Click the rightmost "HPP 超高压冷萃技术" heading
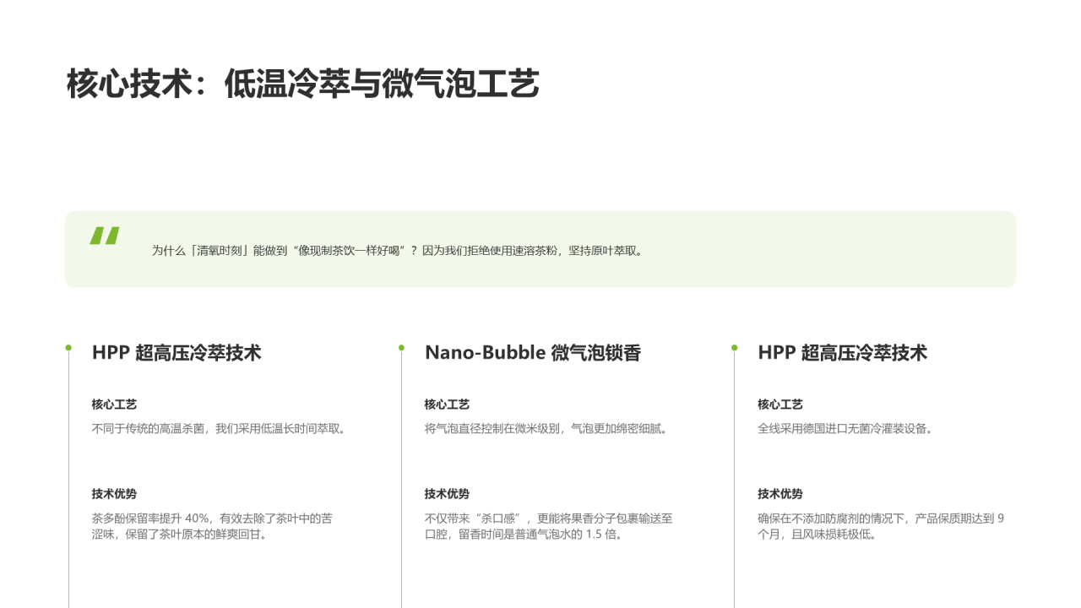Screen dimensions: 1081x608 click(x=842, y=353)
